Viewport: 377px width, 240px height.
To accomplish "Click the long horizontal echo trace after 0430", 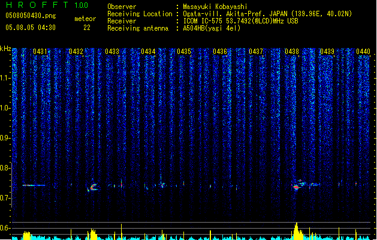I will (x=34, y=185).
